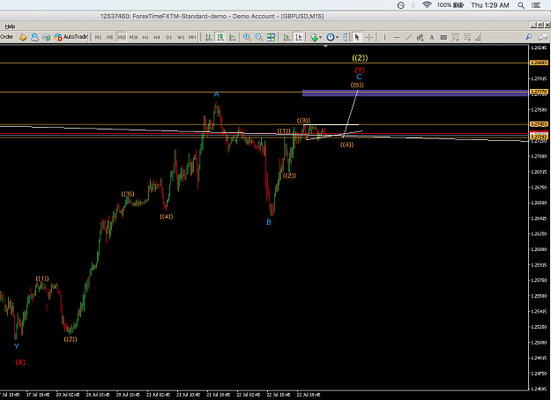551x400 pixels.
Task: Click the blue Y wave label
Action: (x=16, y=346)
